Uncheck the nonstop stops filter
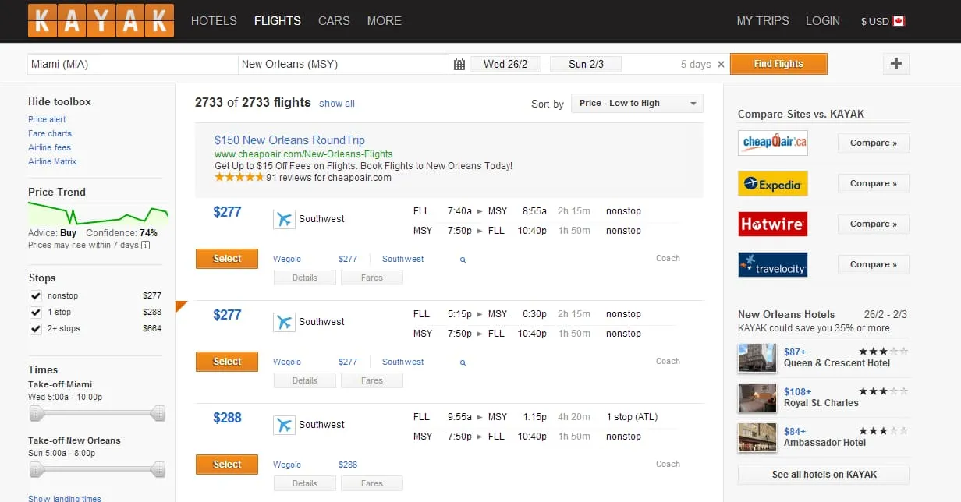Viewport: 961px width, 502px height. [35, 295]
